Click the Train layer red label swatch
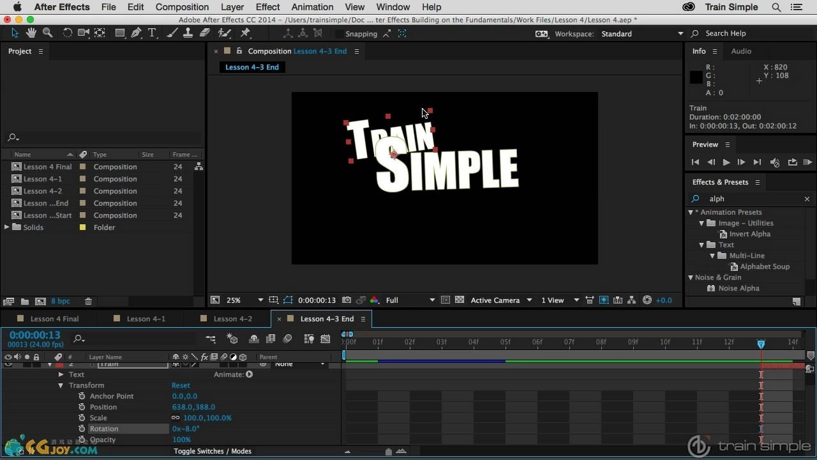Screen dimensions: 817x460 [59, 364]
